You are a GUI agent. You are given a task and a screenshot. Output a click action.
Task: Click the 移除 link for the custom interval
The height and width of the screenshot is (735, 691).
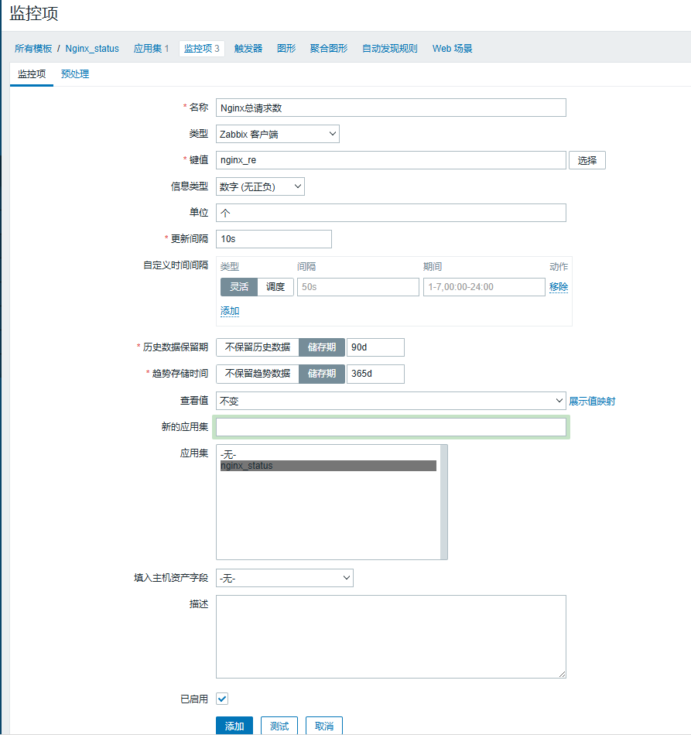(x=559, y=287)
